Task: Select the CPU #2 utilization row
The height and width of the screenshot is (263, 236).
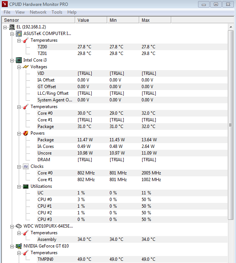Action: click(132, 213)
